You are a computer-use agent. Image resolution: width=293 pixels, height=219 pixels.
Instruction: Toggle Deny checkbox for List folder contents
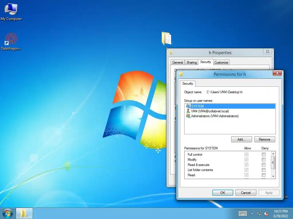(x=264, y=170)
